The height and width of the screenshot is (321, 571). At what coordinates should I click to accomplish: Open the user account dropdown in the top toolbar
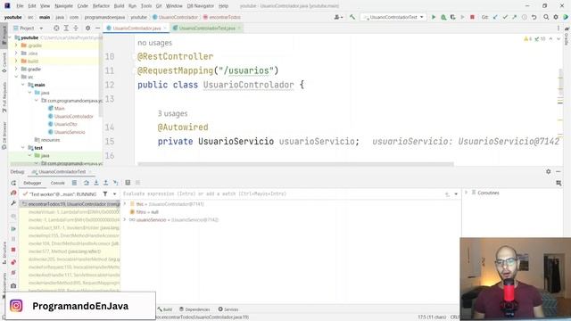(338, 17)
